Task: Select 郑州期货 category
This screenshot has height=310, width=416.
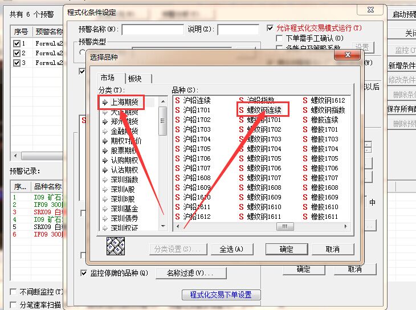Action: 124,121
